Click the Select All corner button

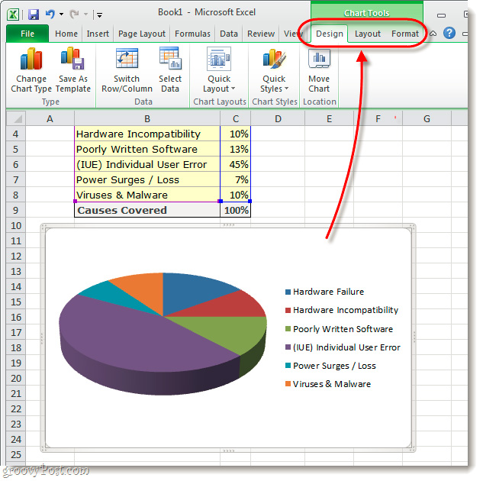pos(16,118)
